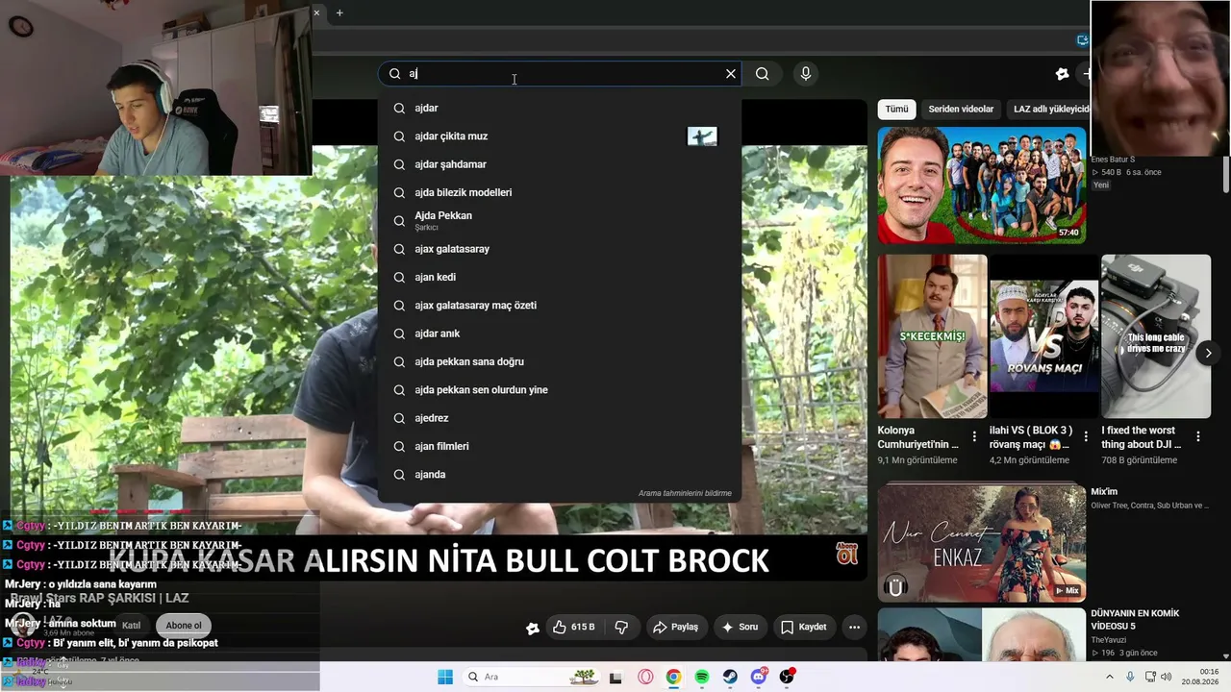Choose the 'Ajda Pekkan' Şarkıcı suggestion
1231x692 pixels.
[559, 221]
